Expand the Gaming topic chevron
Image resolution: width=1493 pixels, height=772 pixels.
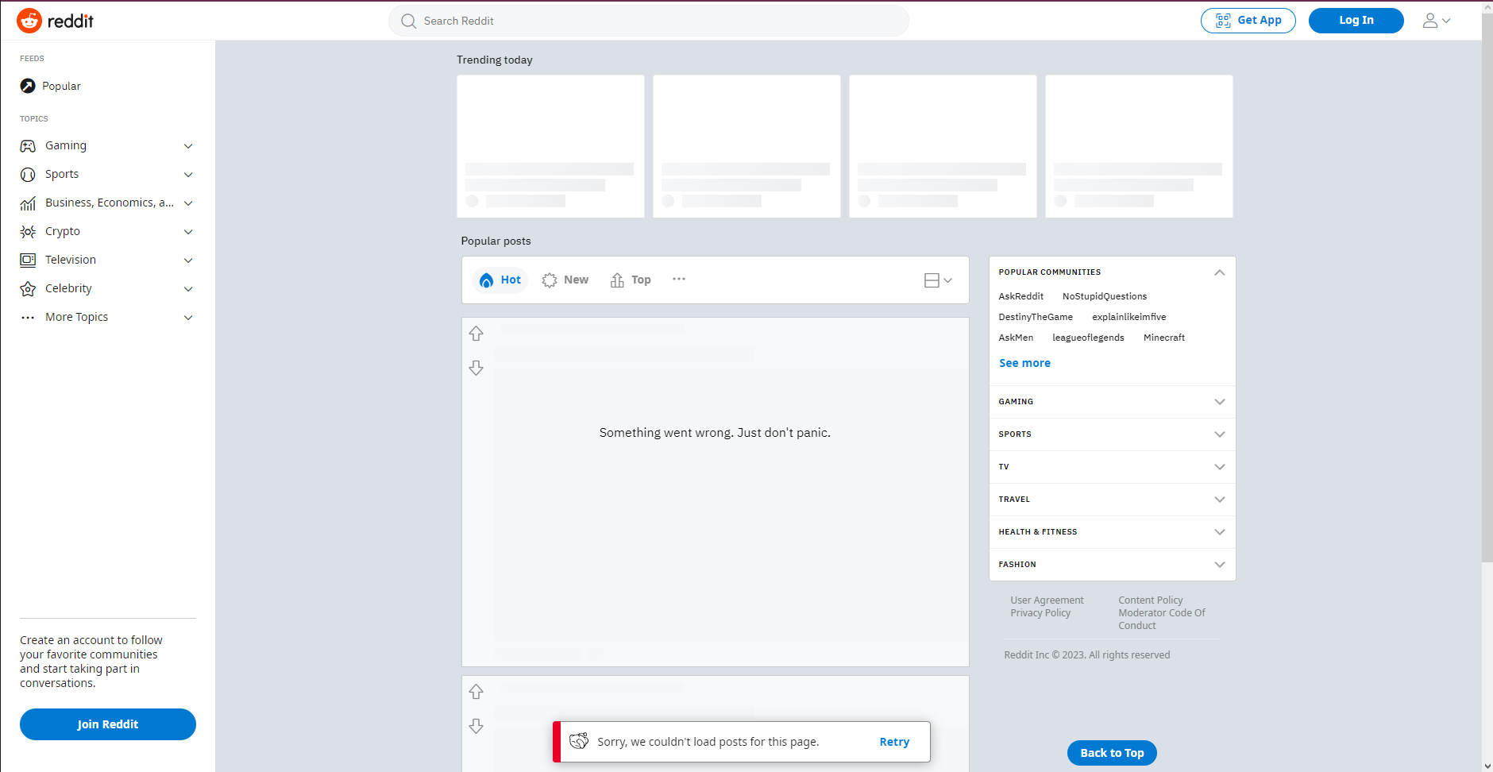click(188, 146)
